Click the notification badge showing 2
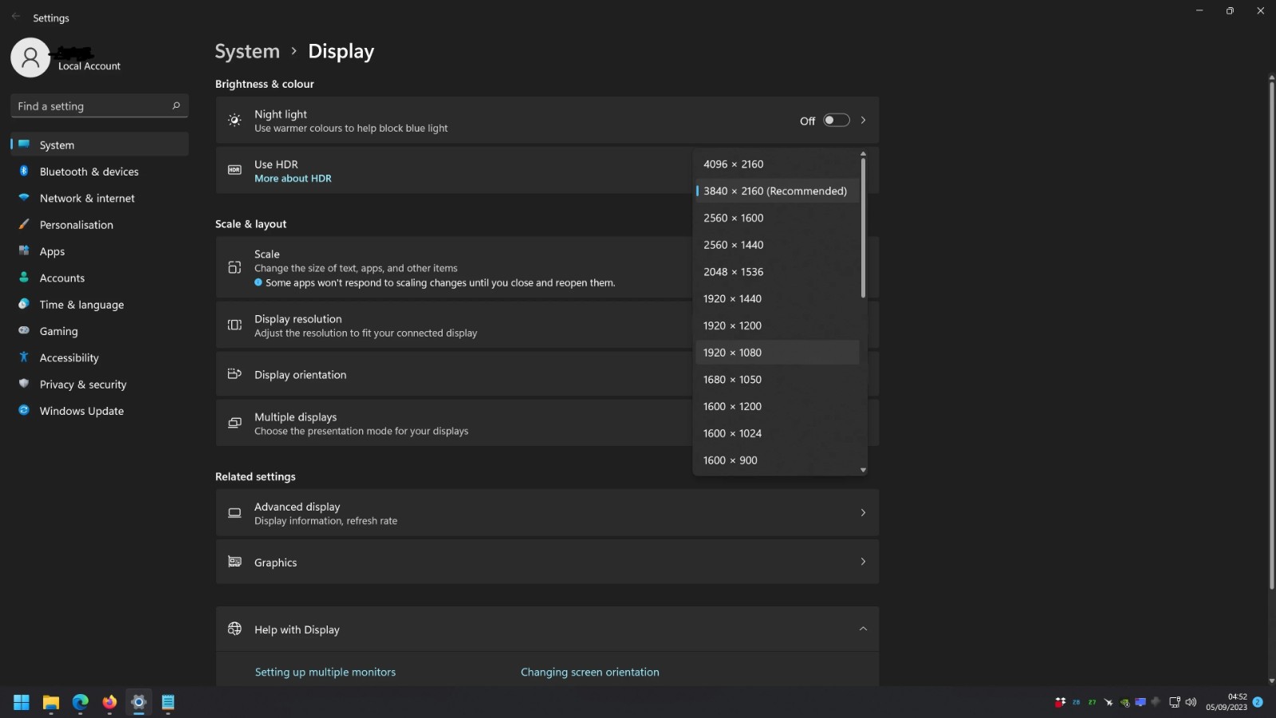This screenshot has height=718, width=1276. coord(1258,702)
